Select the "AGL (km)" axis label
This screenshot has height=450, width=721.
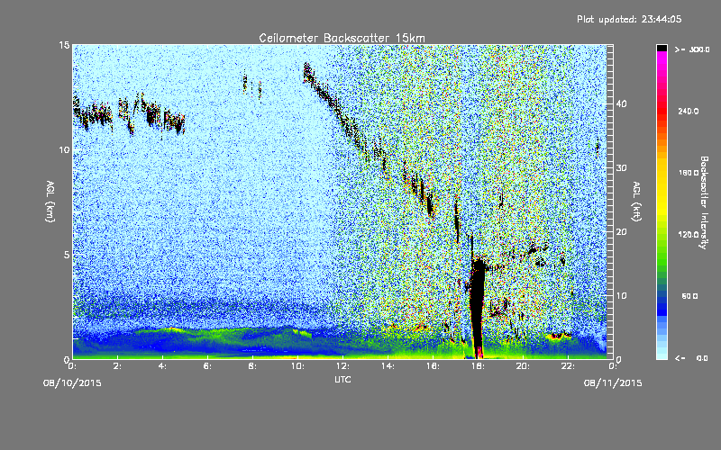[x=50, y=201]
